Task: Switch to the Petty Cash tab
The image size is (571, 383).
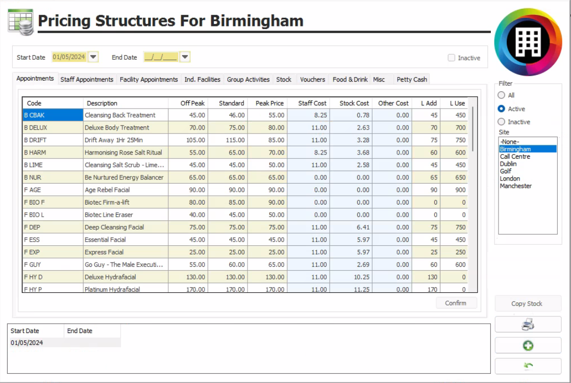Action: [x=412, y=80]
